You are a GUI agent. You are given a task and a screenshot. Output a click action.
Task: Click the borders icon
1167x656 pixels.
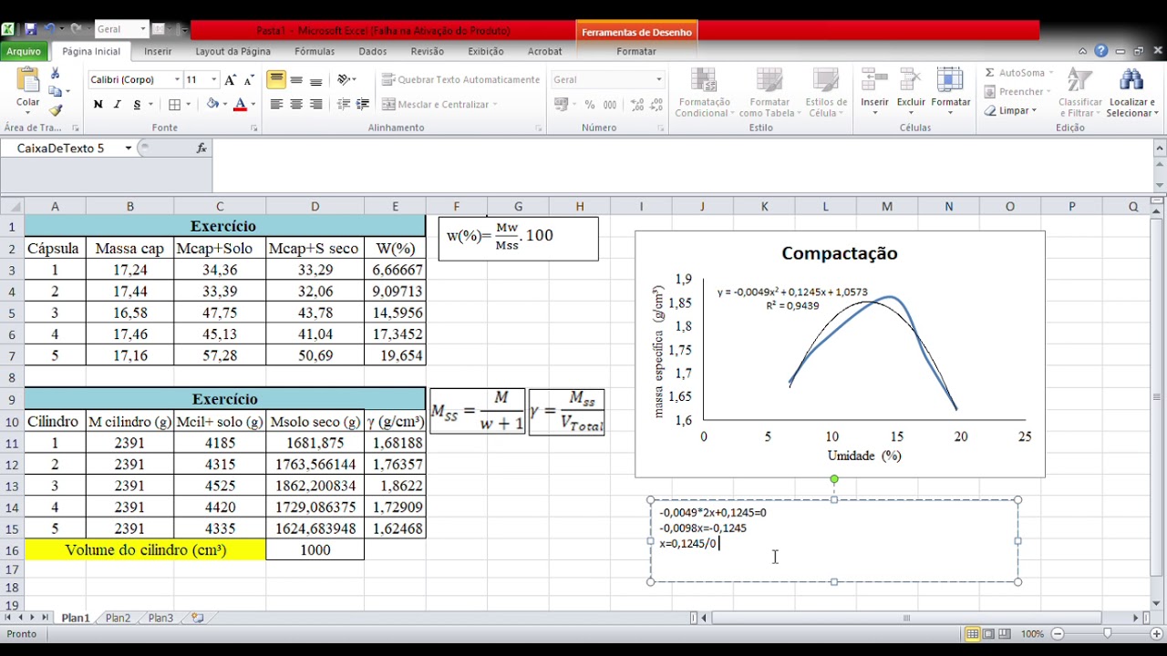click(175, 105)
